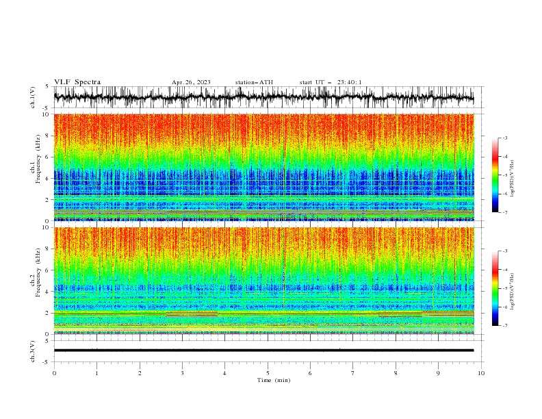The width and height of the screenshot is (542, 419).
Task: Click the "VLF Spectra" plot title
Action: point(77,82)
